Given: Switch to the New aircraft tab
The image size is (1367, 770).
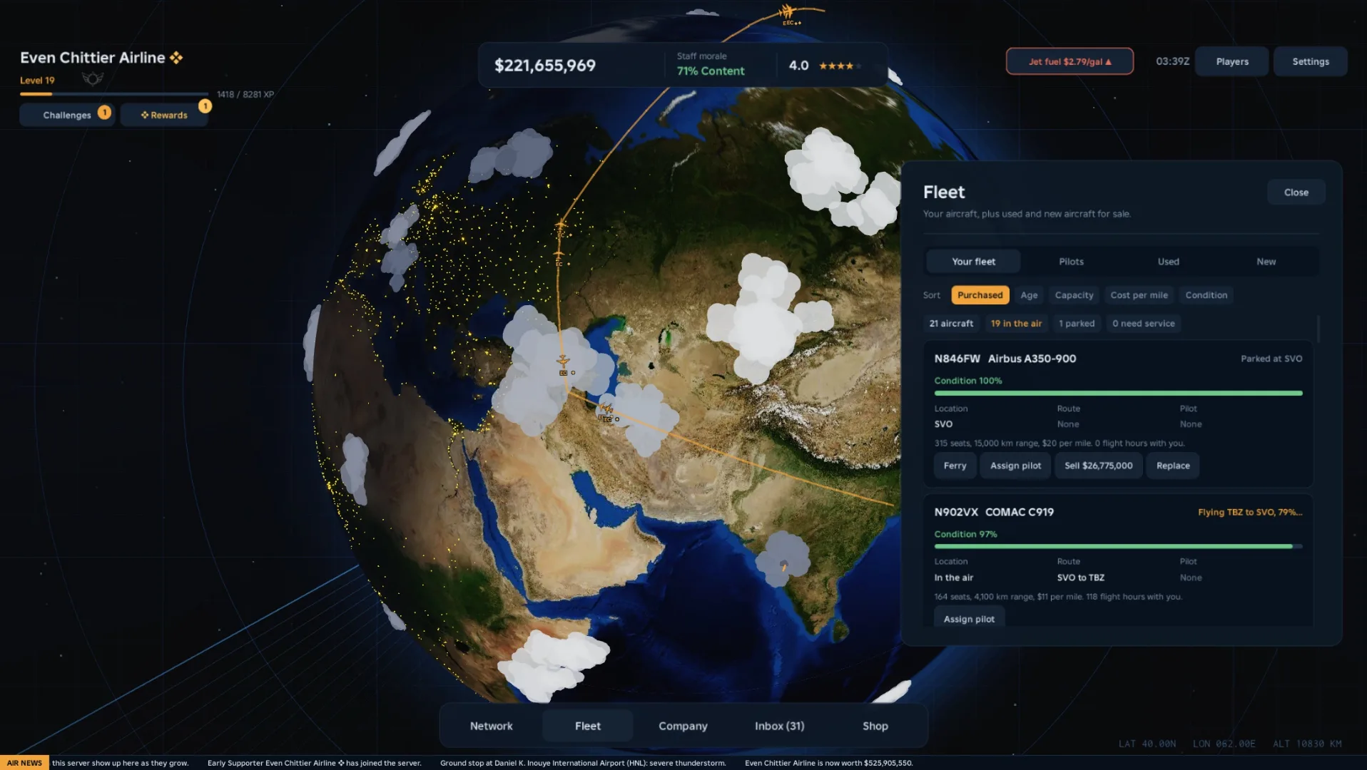Looking at the screenshot, I should pyautogui.click(x=1266, y=262).
